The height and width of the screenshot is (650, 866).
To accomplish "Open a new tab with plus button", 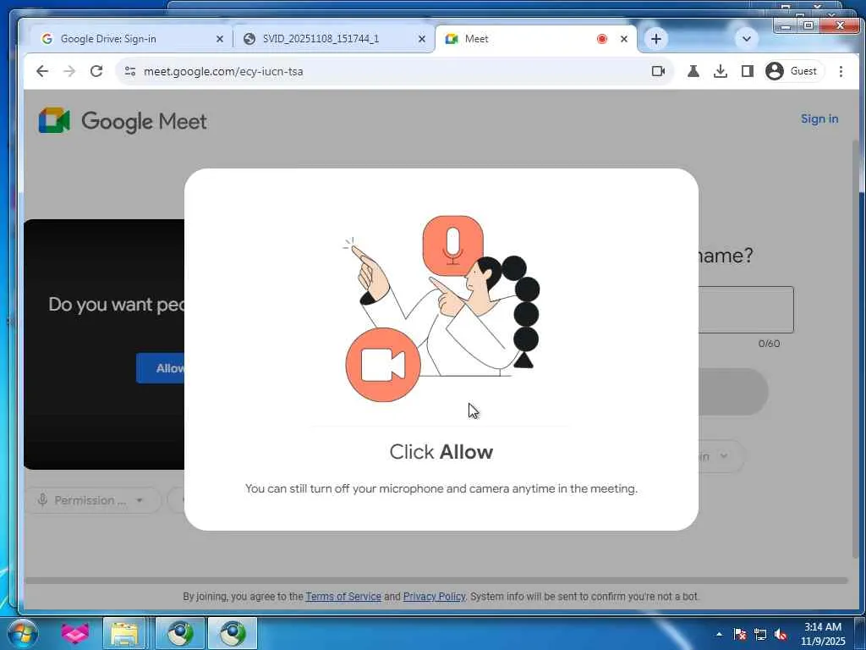I will point(655,39).
